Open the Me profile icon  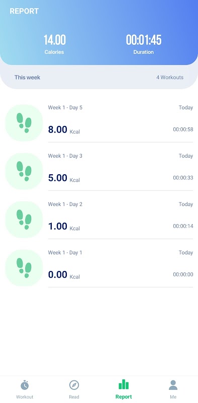(173, 385)
